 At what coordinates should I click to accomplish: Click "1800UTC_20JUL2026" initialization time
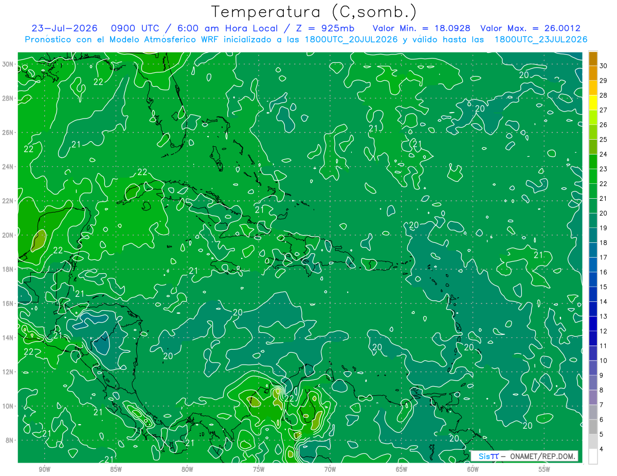click(x=351, y=40)
